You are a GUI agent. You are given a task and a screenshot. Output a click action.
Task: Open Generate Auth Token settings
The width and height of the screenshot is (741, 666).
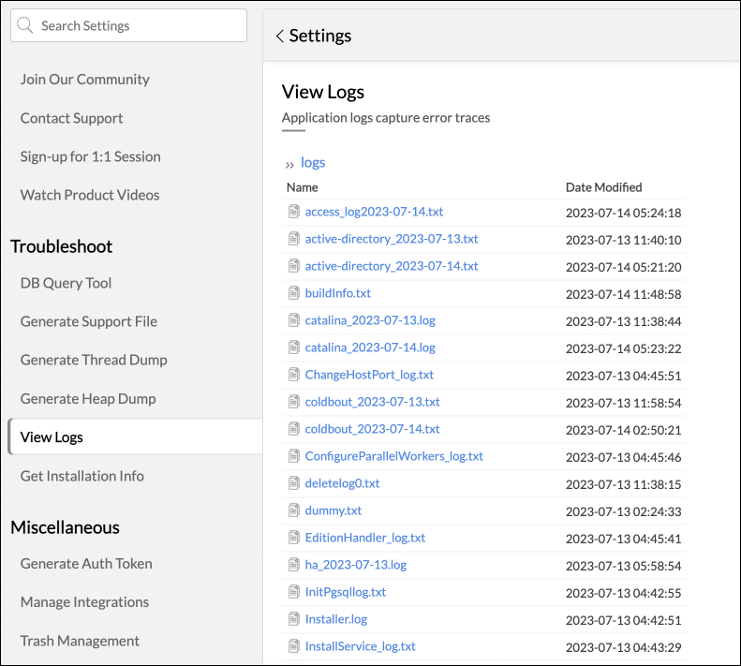pyautogui.click(x=86, y=564)
